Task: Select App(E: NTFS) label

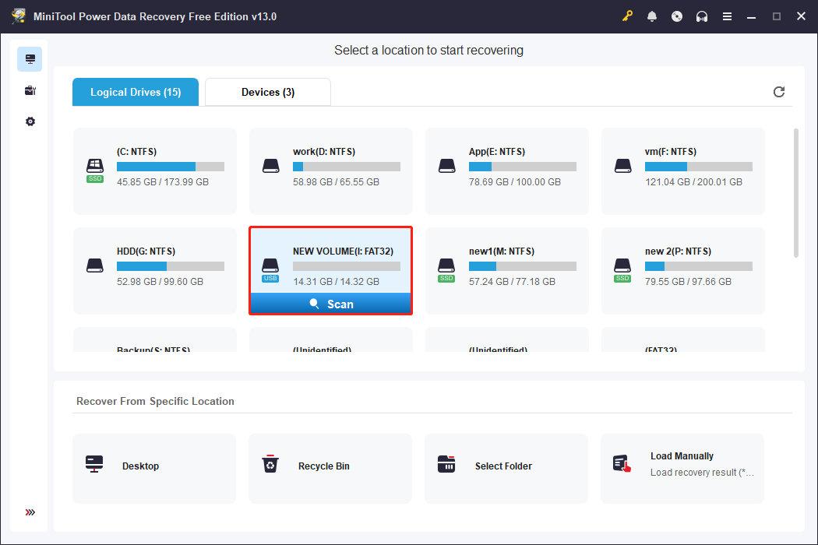Action: 497,152
